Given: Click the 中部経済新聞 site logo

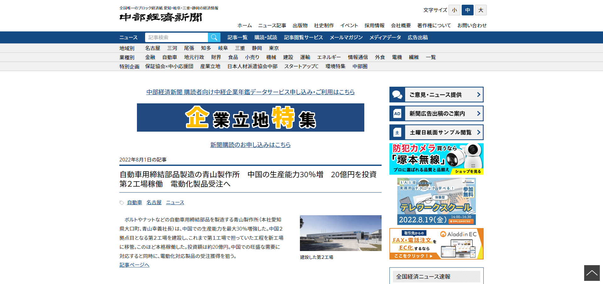Looking at the screenshot, I should [x=161, y=17].
